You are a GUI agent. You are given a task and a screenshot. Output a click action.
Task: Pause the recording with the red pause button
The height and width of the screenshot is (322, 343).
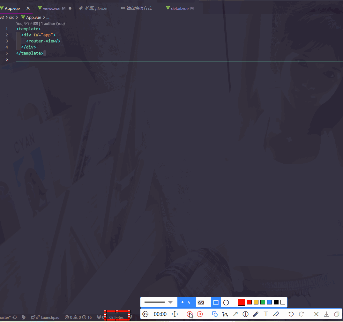pyautogui.click(x=200, y=314)
